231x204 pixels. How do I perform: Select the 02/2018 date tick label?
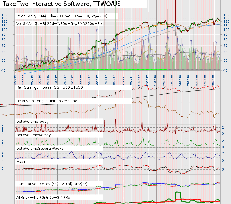[164, 81]
